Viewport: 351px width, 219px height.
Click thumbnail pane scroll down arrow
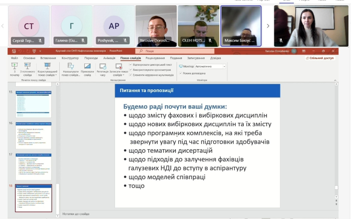[x=57, y=216]
